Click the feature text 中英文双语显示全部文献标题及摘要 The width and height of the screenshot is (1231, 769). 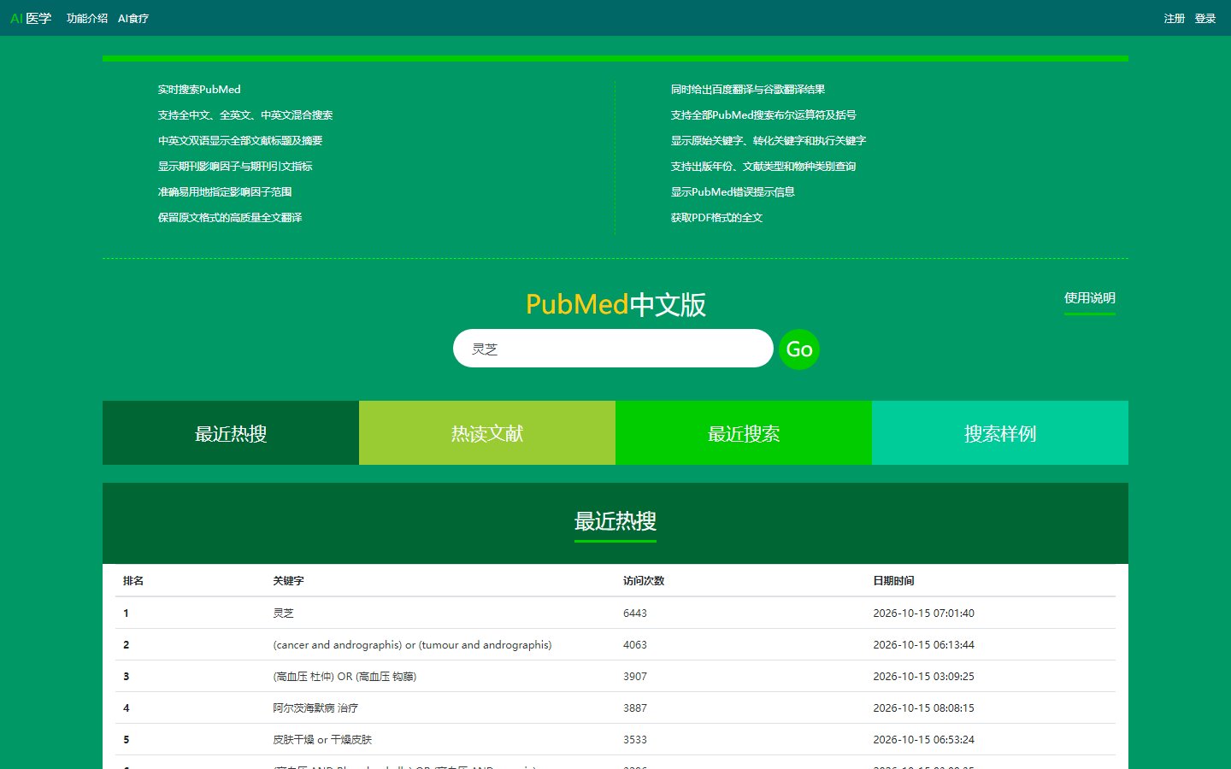(x=240, y=140)
